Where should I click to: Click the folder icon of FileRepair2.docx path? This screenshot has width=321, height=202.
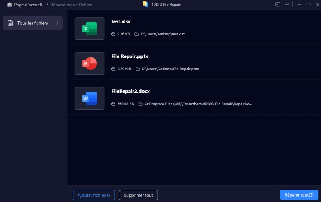click(140, 104)
